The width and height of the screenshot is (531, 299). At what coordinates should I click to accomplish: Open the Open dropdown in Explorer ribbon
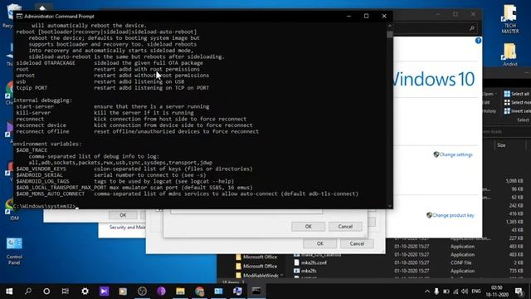[490, 94]
